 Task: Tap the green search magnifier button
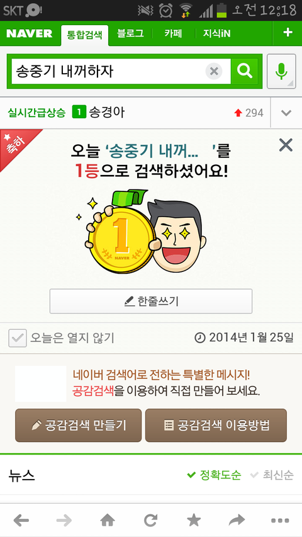click(245, 71)
